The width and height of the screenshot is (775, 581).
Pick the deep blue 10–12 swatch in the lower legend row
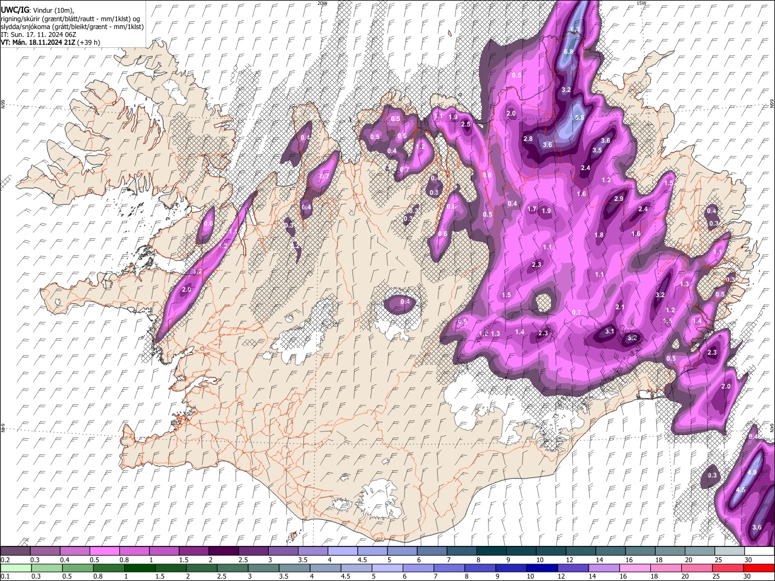click(542, 568)
